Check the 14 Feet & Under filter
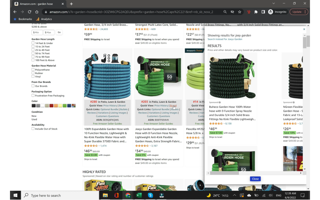The width and height of the screenshot is (320, 200). point(33,43)
